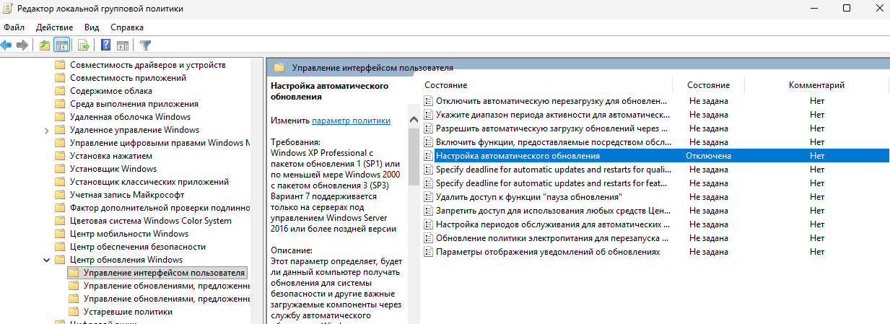Click policy icon of Параметры отображения уведомлений row
This screenshot has height=324, width=890.
(x=428, y=252)
